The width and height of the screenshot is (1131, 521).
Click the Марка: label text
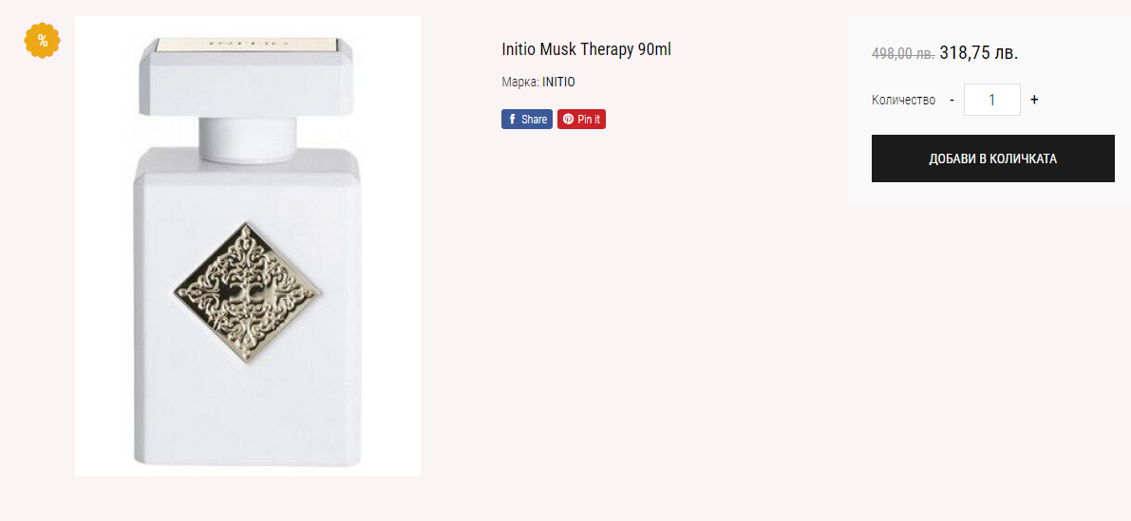pyautogui.click(x=520, y=83)
